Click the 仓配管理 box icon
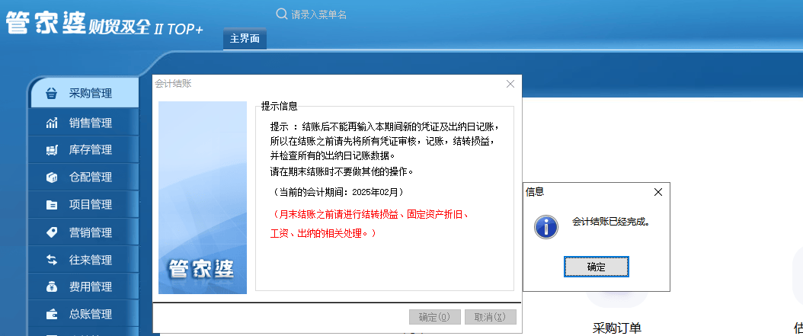 (x=52, y=178)
